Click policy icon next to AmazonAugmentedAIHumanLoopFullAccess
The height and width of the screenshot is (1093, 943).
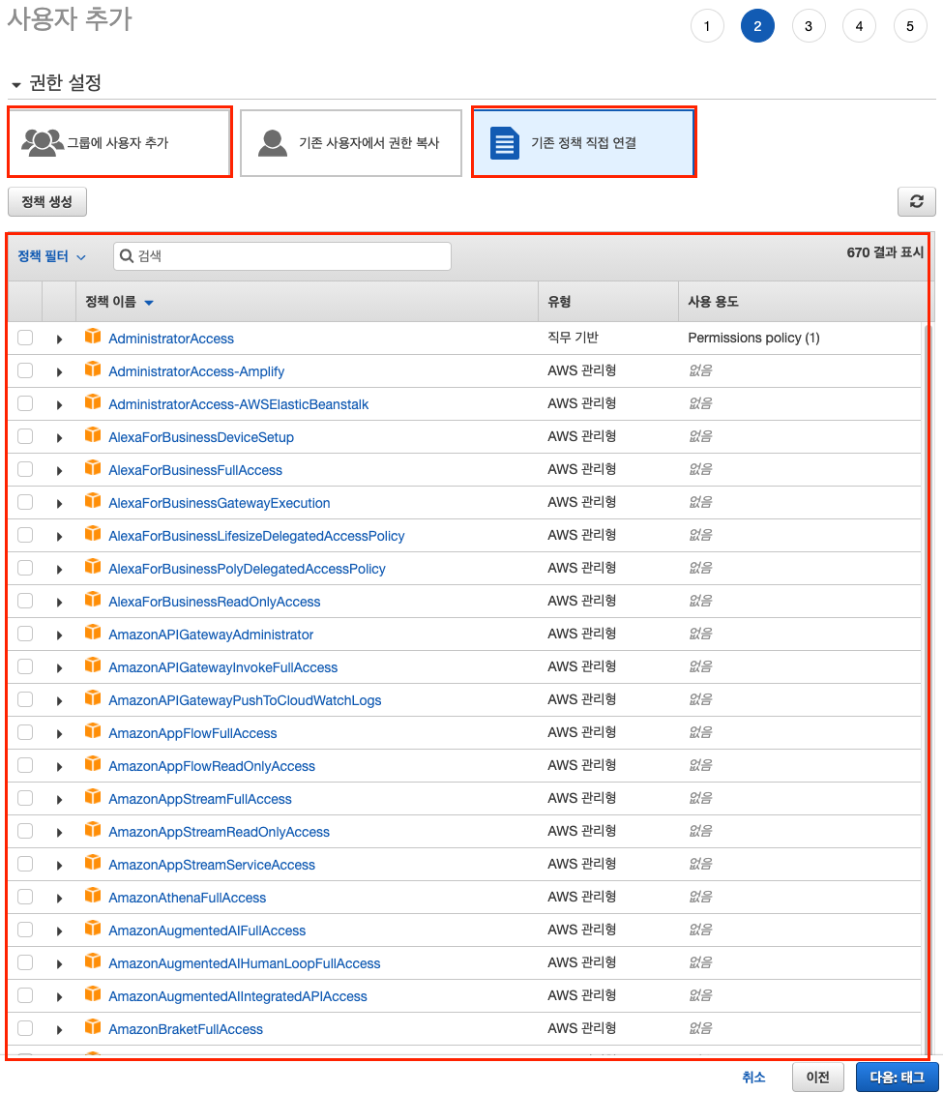click(x=93, y=960)
